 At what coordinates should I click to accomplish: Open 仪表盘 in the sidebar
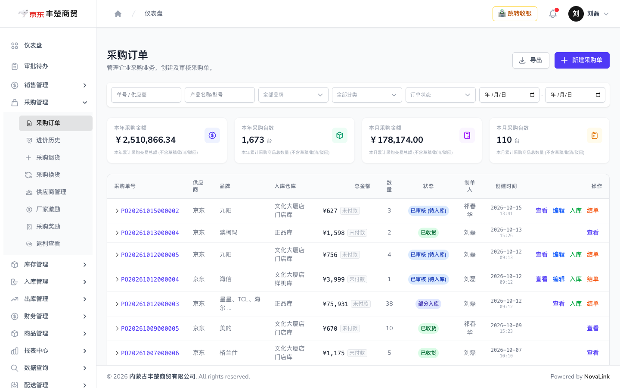click(x=48, y=46)
